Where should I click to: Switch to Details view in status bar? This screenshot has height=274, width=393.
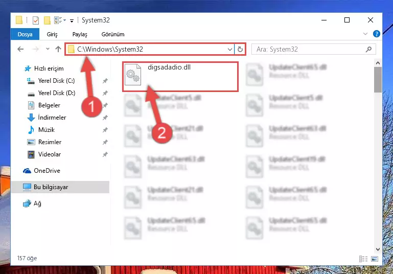coord(363,259)
